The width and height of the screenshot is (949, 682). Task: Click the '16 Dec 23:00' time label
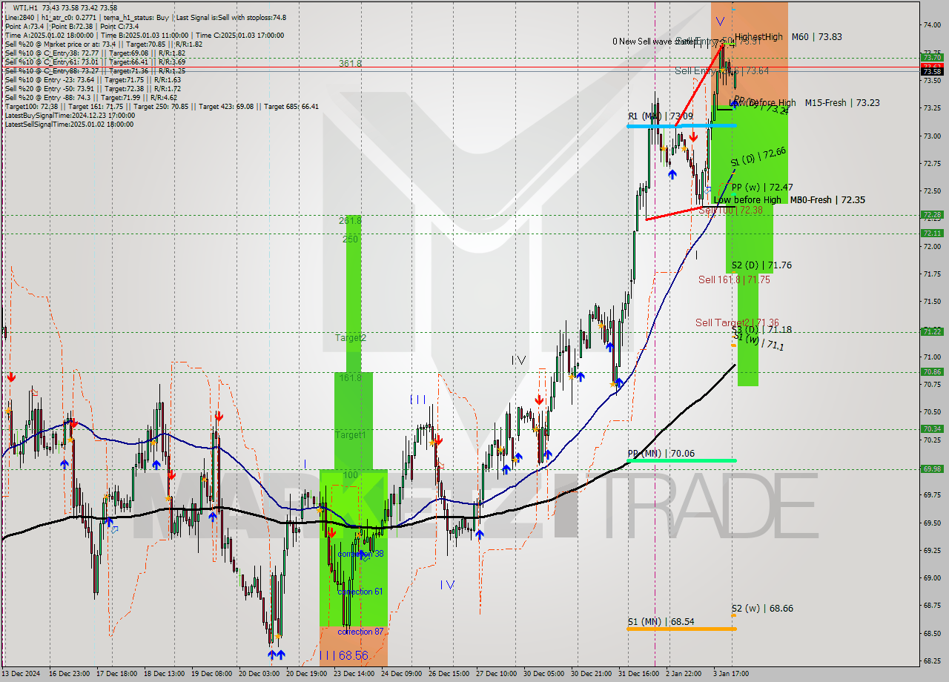(68, 674)
